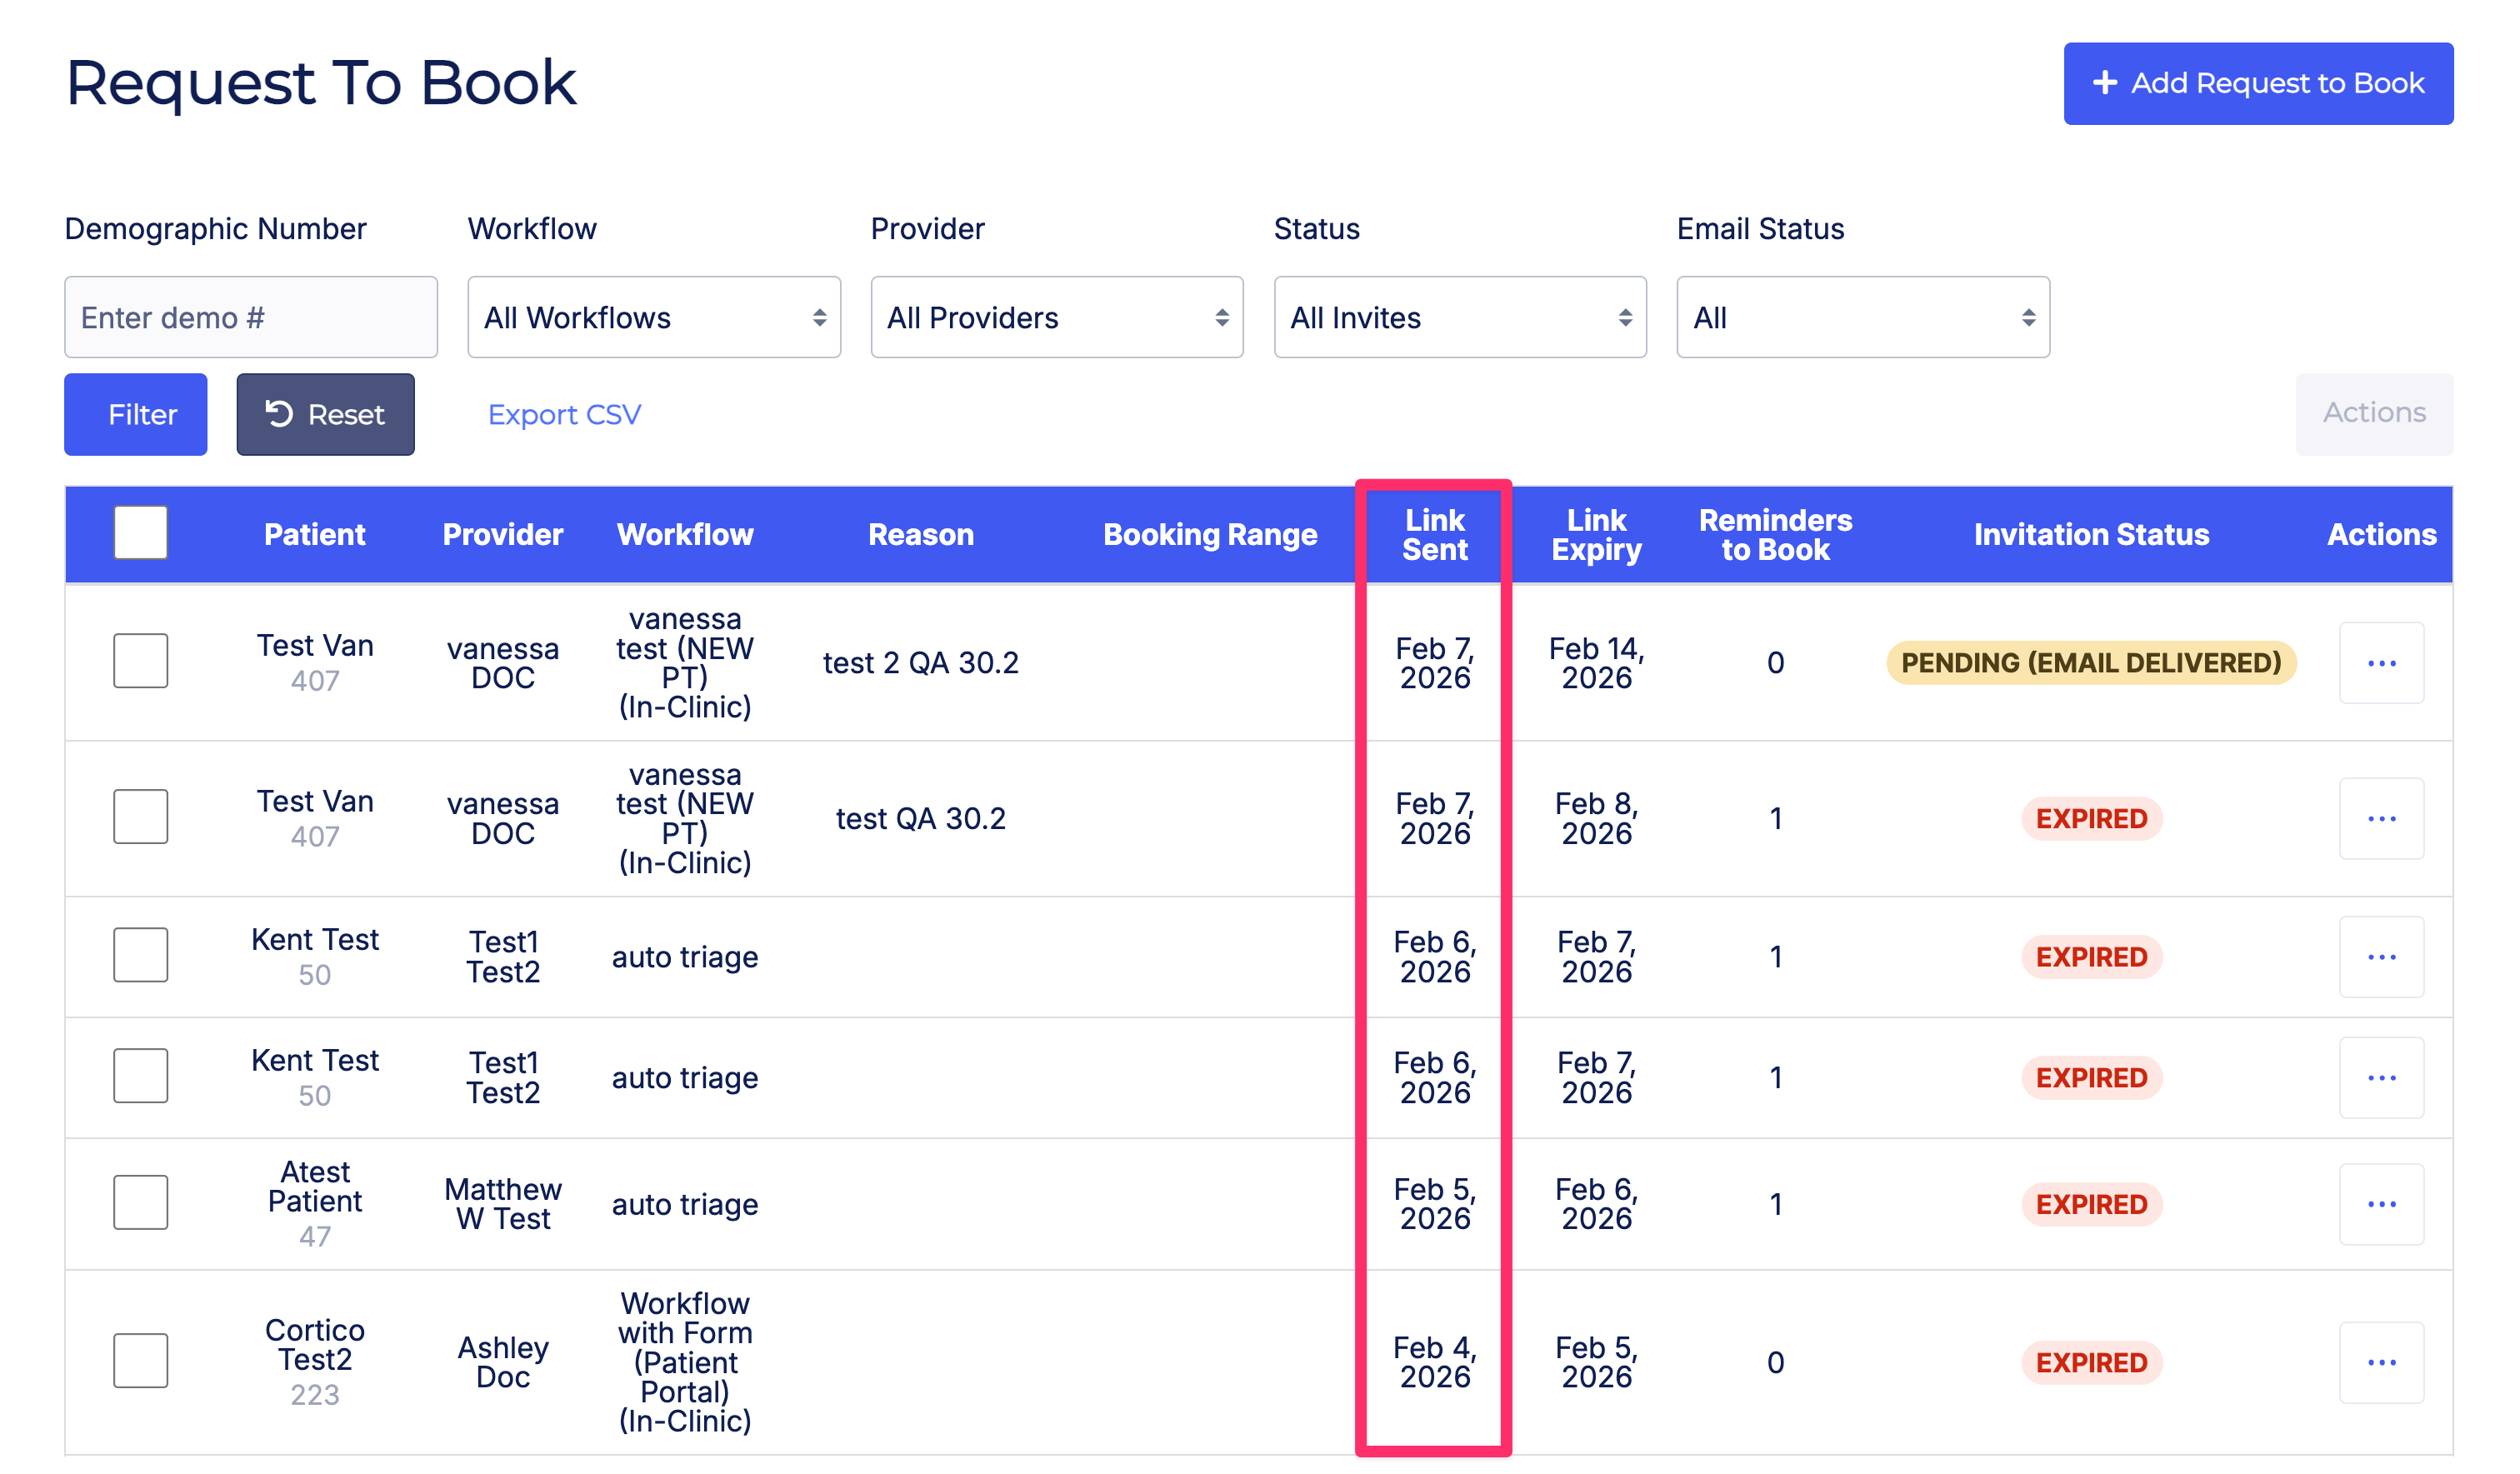
Task: Open the All Invites status dropdown
Action: (x=1459, y=318)
